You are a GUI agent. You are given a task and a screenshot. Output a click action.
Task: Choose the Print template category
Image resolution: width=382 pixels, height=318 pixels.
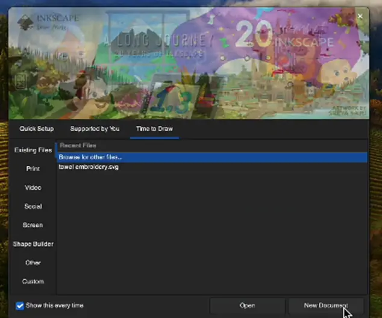tap(33, 169)
